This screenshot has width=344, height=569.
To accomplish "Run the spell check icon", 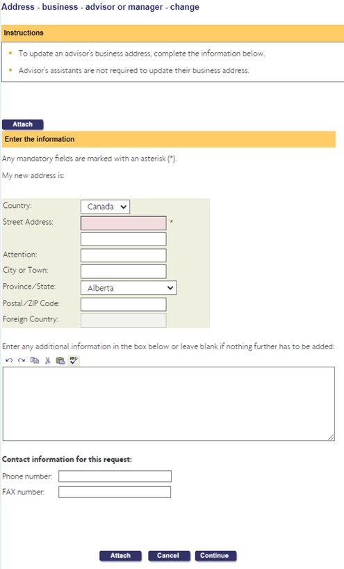I will coord(74,360).
